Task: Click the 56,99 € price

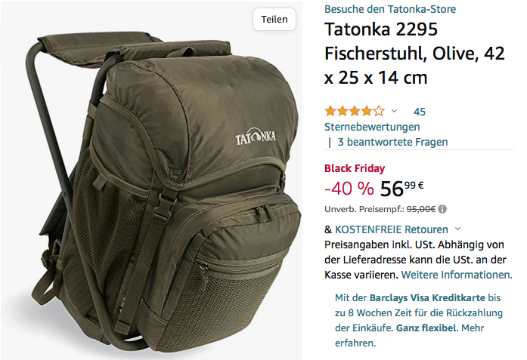Action: [401, 188]
